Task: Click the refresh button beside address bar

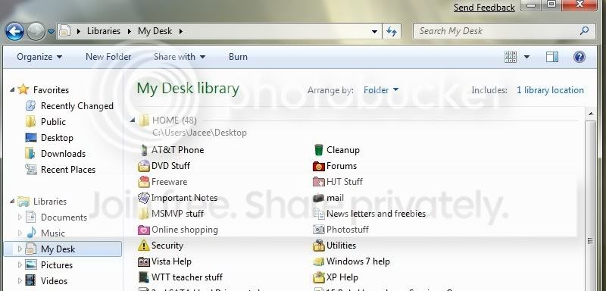Action: pyautogui.click(x=392, y=32)
